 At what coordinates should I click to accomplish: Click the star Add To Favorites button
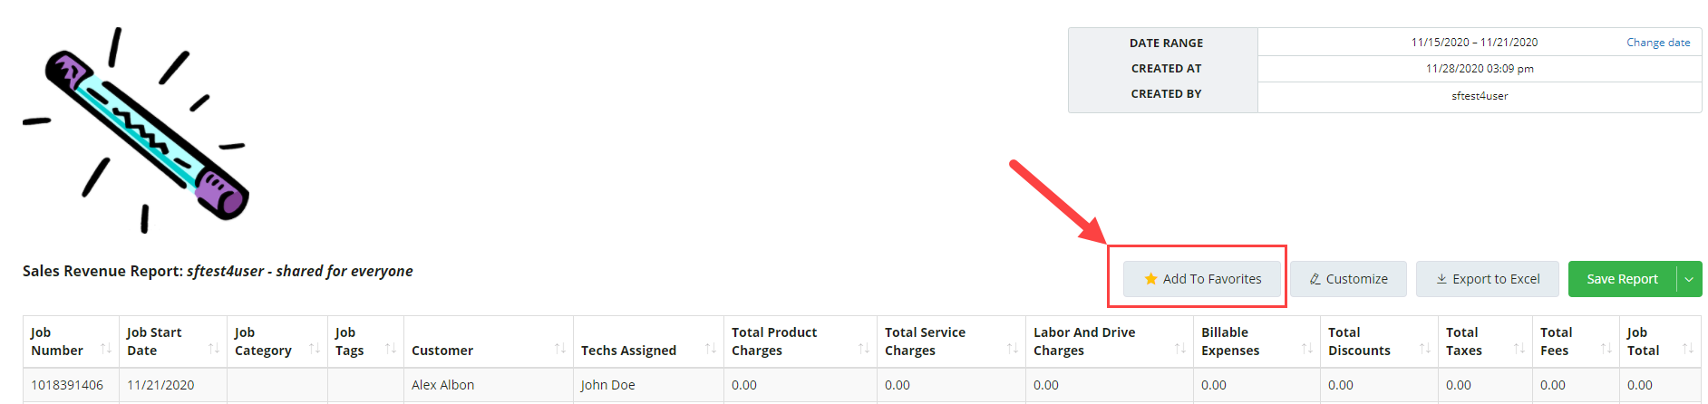click(1202, 279)
